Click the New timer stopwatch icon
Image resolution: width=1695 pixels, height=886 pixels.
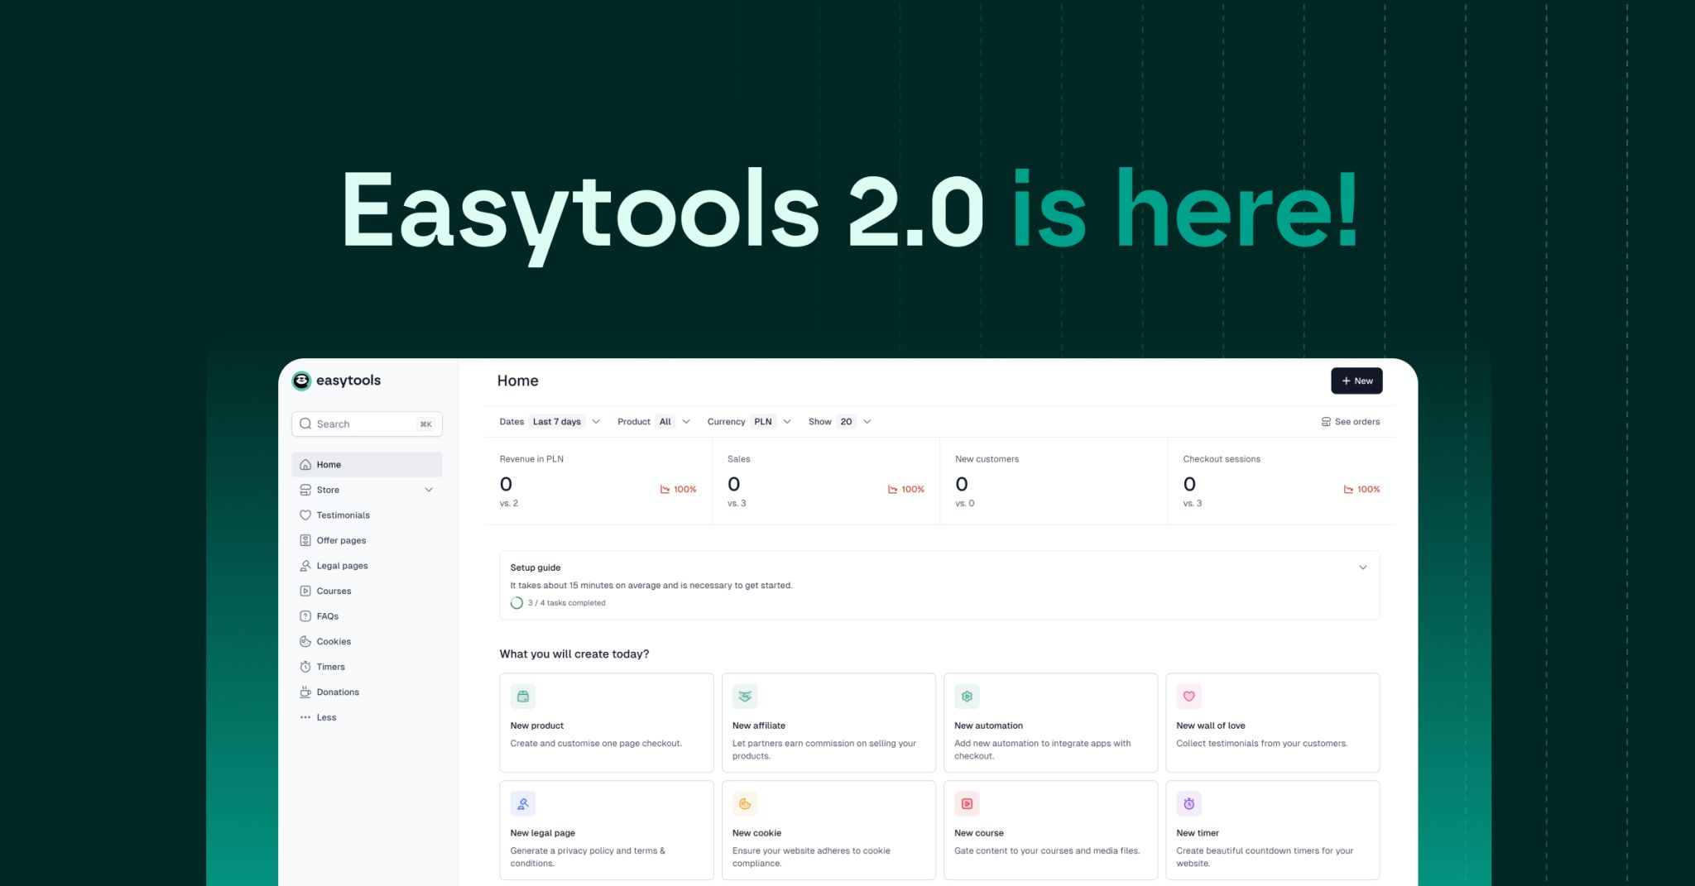click(x=1188, y=803)
